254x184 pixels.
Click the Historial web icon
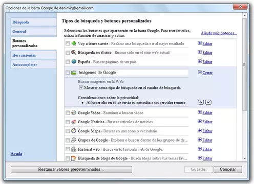[x=74, y=149]
